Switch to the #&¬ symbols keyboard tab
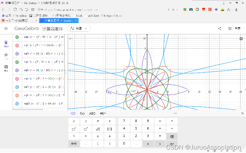 point(103,114)
